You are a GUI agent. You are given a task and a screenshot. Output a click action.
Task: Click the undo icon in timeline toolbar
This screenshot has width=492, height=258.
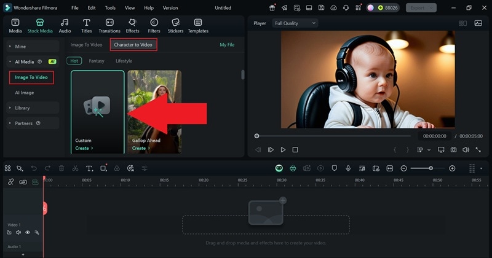34,168
